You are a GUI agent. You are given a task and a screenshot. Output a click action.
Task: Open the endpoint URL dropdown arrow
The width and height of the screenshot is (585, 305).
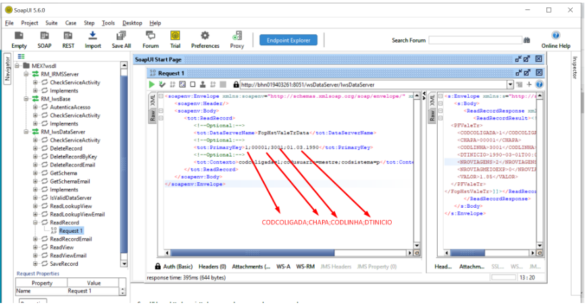pyautogui.click(x=510, y=84)
